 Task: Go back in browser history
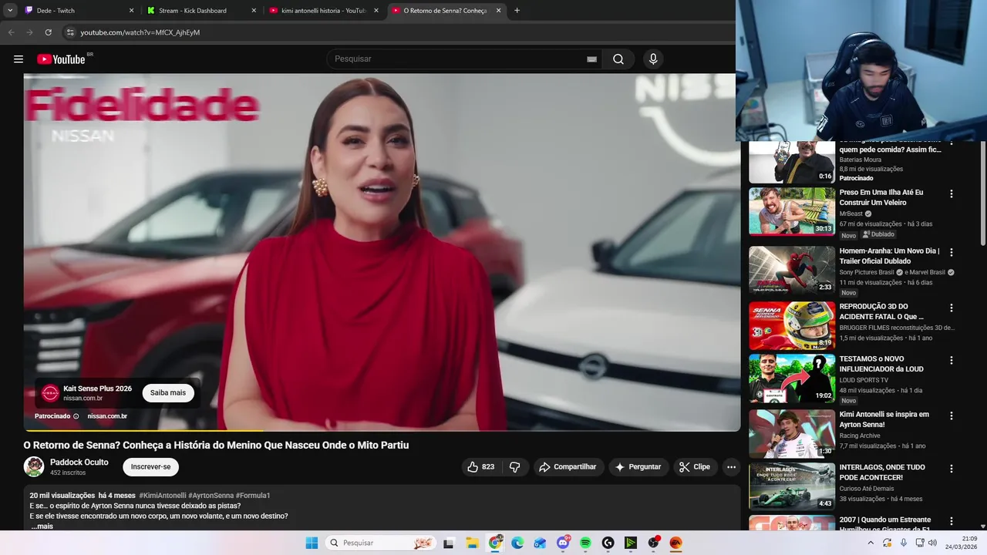[x=11, y=32]
